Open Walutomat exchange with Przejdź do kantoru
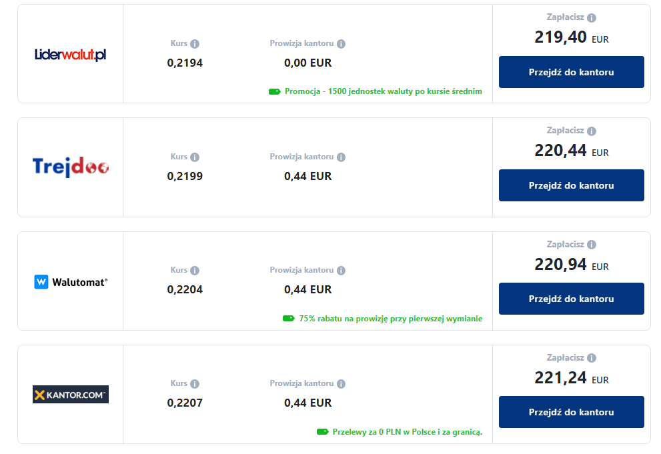Image resolution: width=661 pixels, height=454 pixels. click(571, 299)
